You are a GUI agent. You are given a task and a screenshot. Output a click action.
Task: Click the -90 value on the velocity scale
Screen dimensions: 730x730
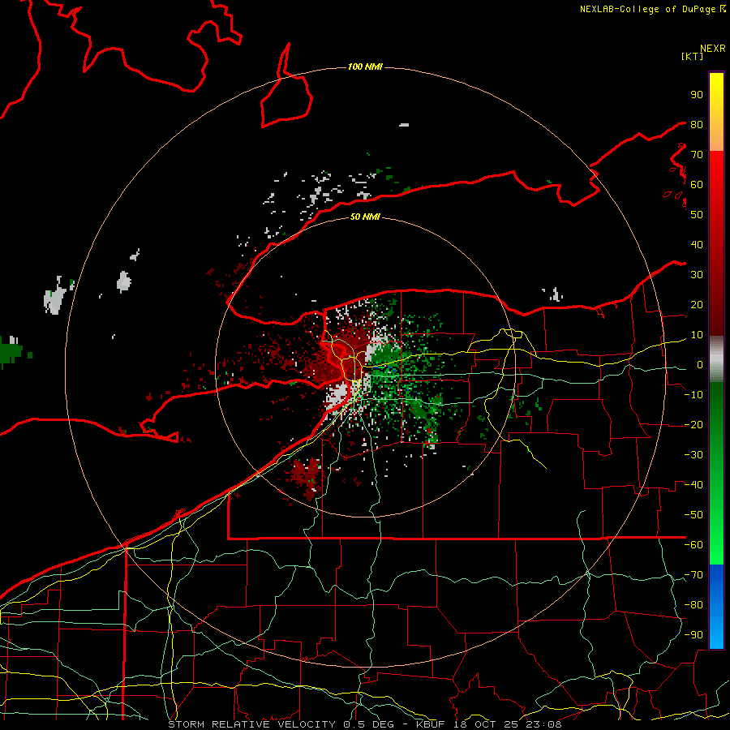(693, 635)
